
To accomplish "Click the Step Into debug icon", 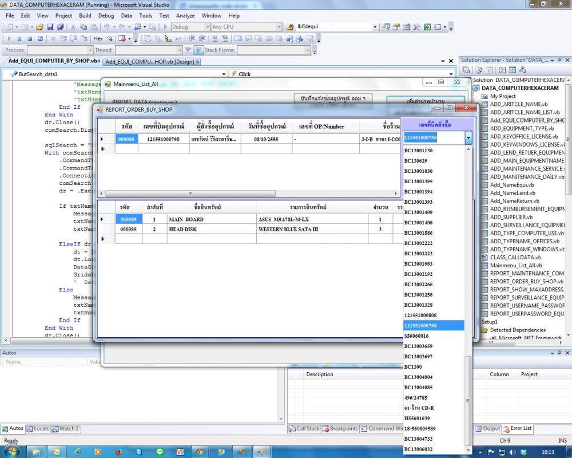I will coord(63,38).
